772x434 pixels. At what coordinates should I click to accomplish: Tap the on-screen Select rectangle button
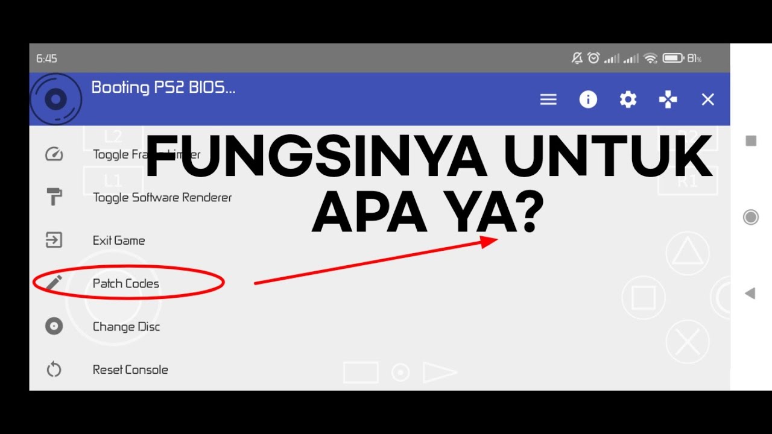coord(361,373)
